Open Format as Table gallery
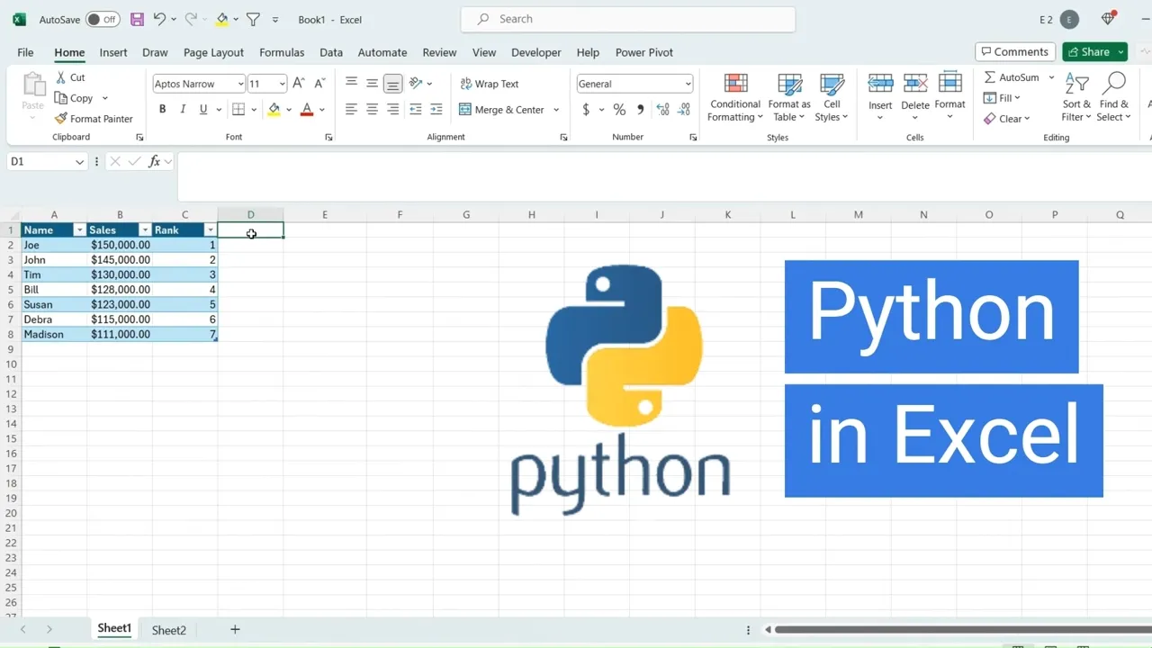 [789, 97]
